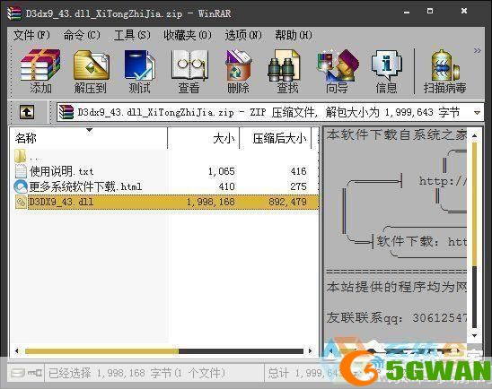
Task: Click the html file browser icon
Action: (21, 186)
